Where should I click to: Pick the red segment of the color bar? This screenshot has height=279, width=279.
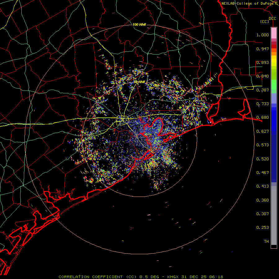(274, 46)
